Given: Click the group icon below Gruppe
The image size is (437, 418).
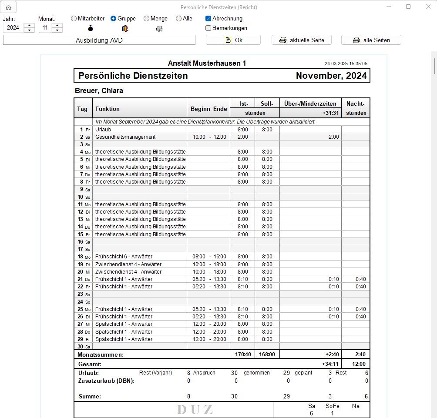Looking at the screenshot, I should (125, 29).
